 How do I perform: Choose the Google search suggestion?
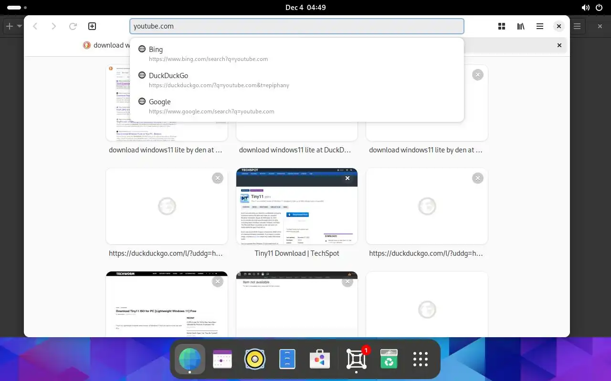click(x=297, y=106)
